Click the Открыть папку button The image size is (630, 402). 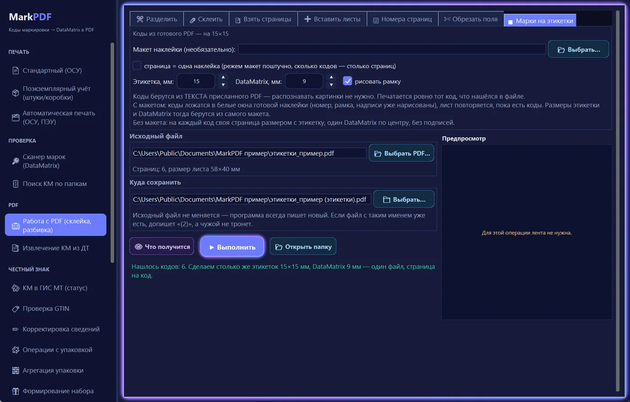tap(303, 246)
